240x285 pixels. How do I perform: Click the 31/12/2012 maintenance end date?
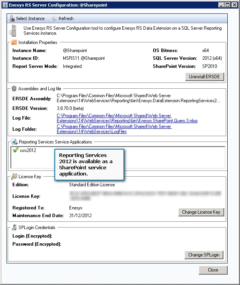coord(80,215)
